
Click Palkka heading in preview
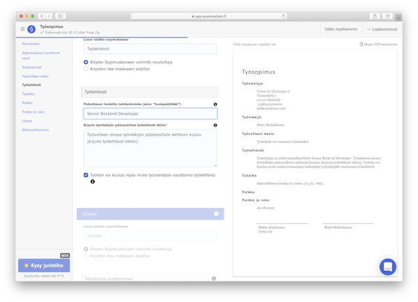248,192
